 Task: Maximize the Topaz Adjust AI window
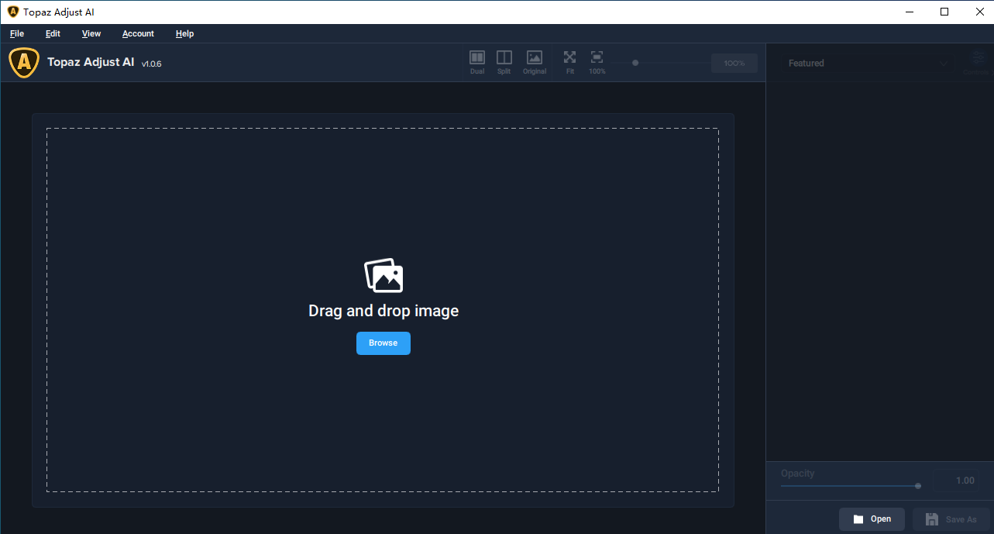click(944, 12)
